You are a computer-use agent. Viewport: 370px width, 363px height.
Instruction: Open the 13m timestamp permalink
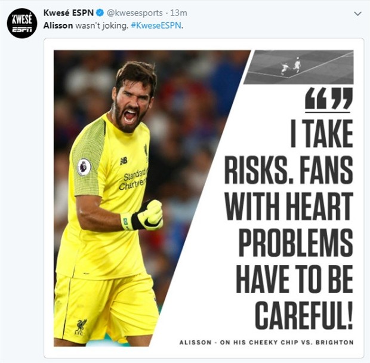click(x=178, y=13)
